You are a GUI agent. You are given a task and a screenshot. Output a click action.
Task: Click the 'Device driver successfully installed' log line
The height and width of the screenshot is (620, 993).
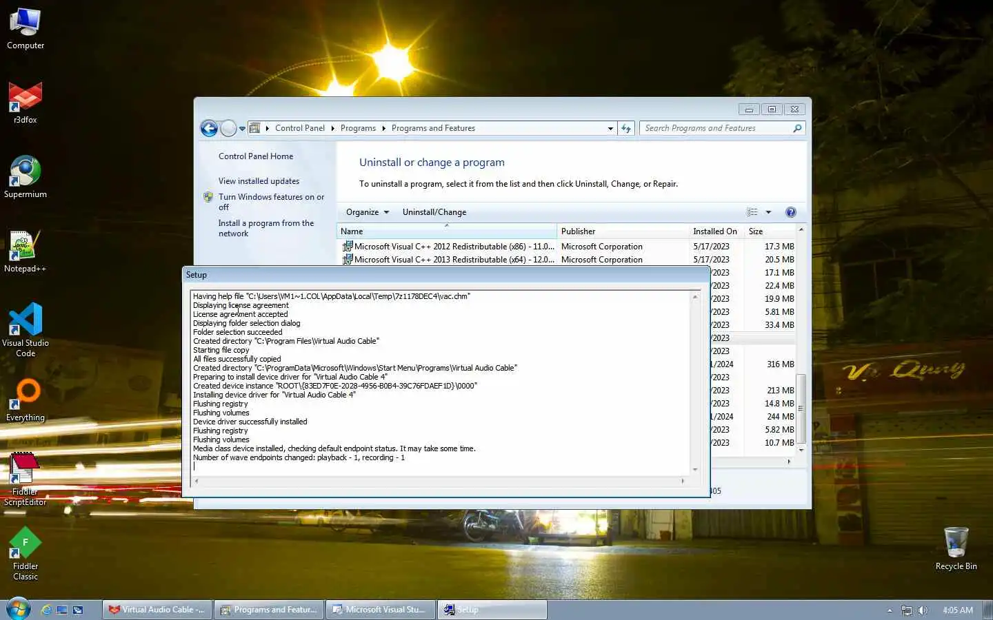click(250, 422)
